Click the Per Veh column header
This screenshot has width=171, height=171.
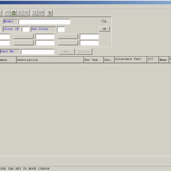coord(94,60)
